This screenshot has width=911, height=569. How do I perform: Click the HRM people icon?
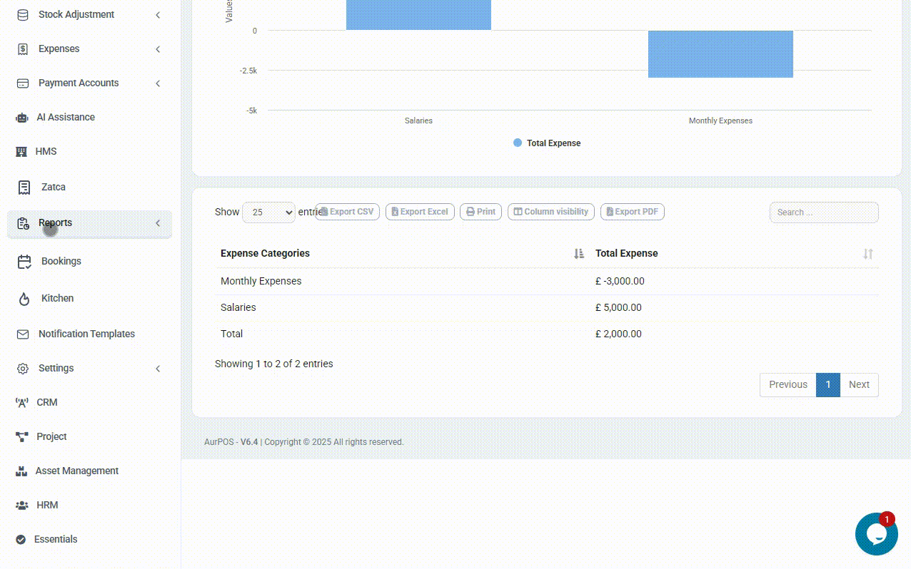[22, 505]
